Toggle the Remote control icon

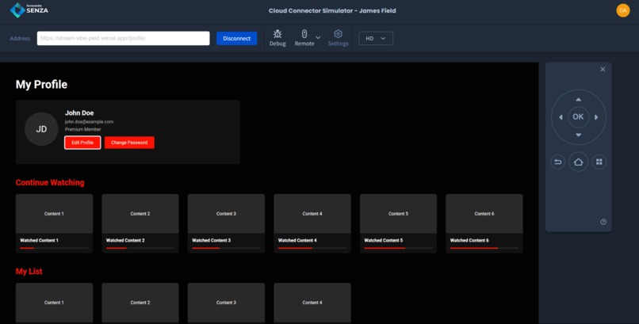tap(304, 34)
